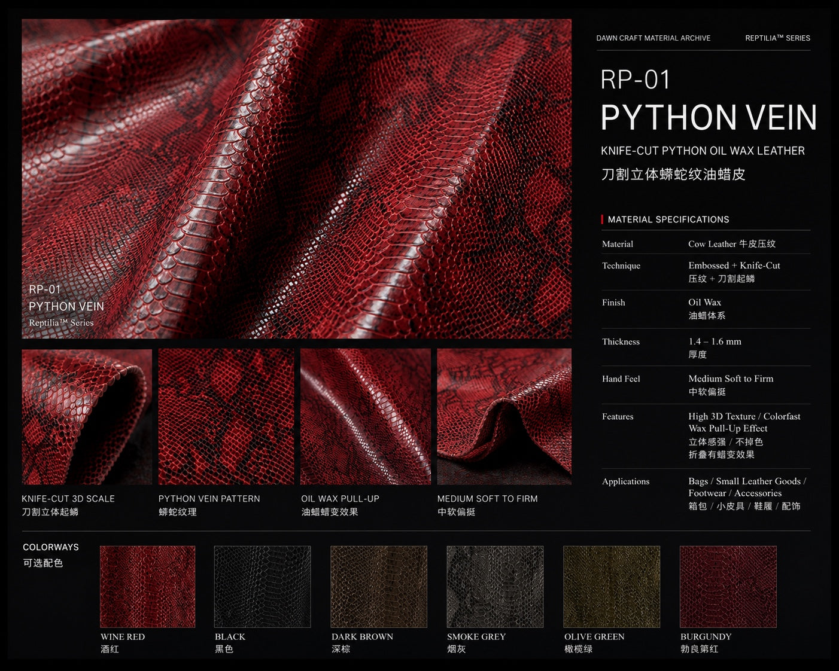Click the 'Material' specification label

(x=618, y=244)
